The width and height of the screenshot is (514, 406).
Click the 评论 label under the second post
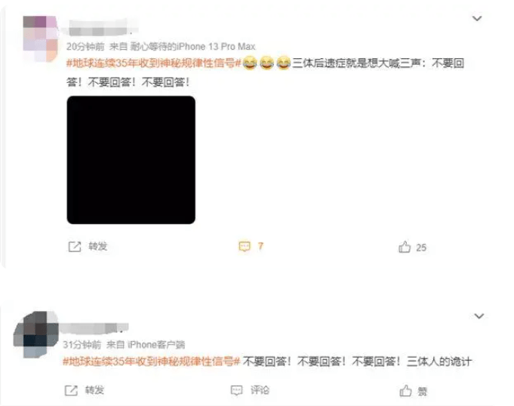[260, 390]
